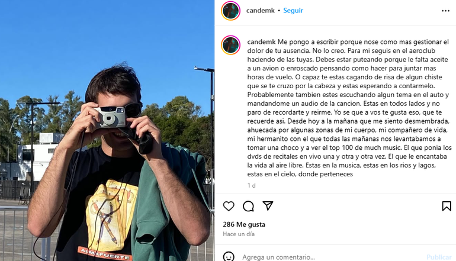Follow candemk with the Seguir link
The height and width of the screenshot is (261, 456).
[293, 11]
